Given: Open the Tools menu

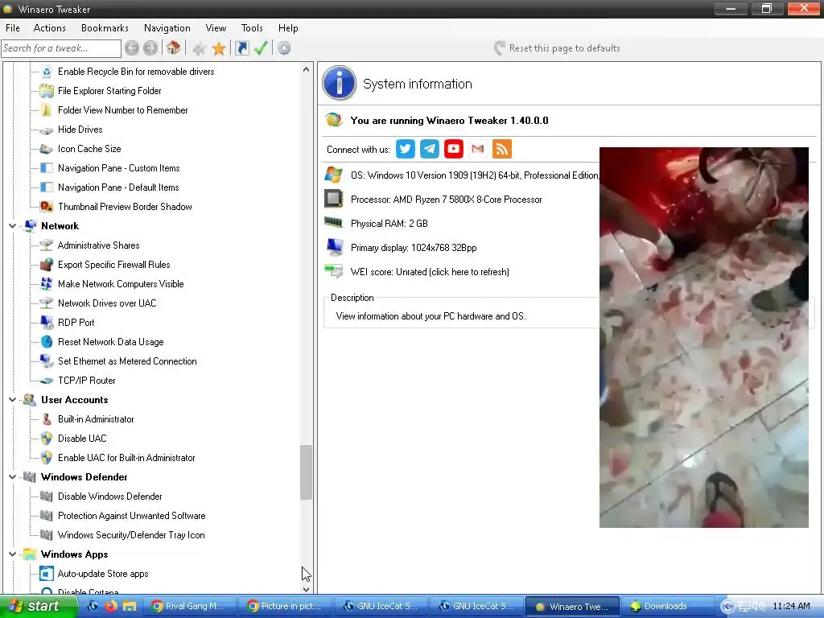Looking at the screenshot, I should coord(252,28).
